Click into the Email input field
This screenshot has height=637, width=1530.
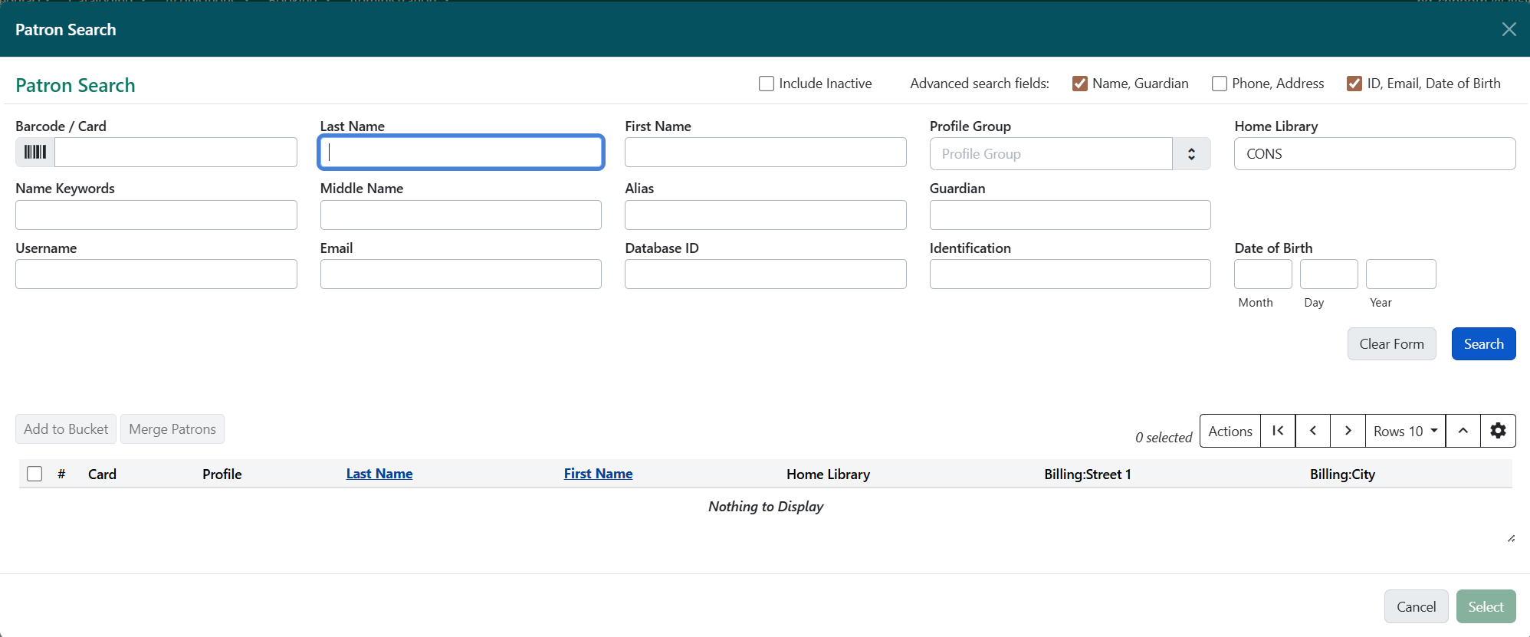[x=461, y=274]
